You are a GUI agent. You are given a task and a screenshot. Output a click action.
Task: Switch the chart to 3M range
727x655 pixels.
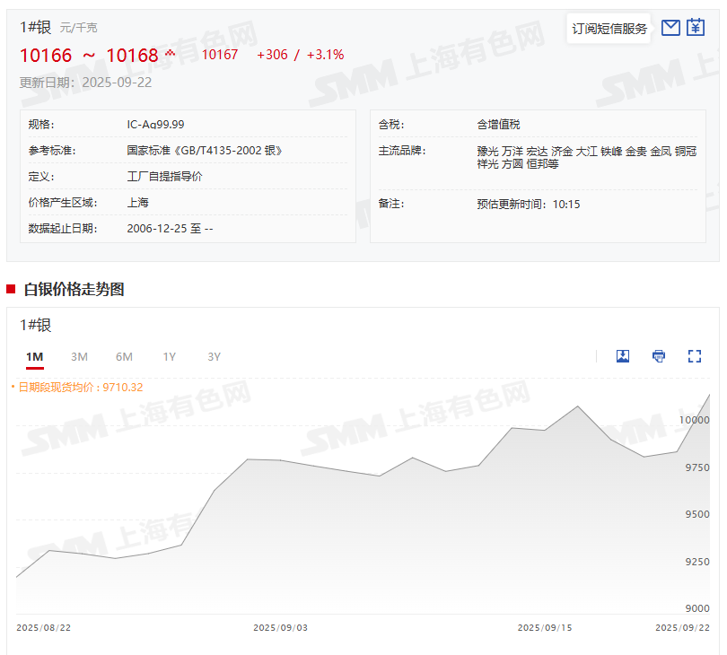(79, 357)
